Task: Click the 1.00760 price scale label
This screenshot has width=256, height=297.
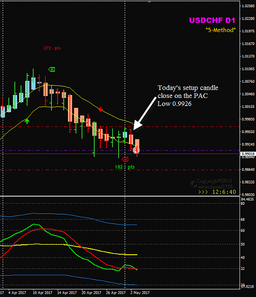Action: [x=248, y=81]
